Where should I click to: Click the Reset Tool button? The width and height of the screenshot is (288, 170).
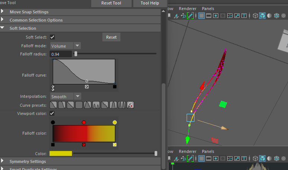[111, 3]
